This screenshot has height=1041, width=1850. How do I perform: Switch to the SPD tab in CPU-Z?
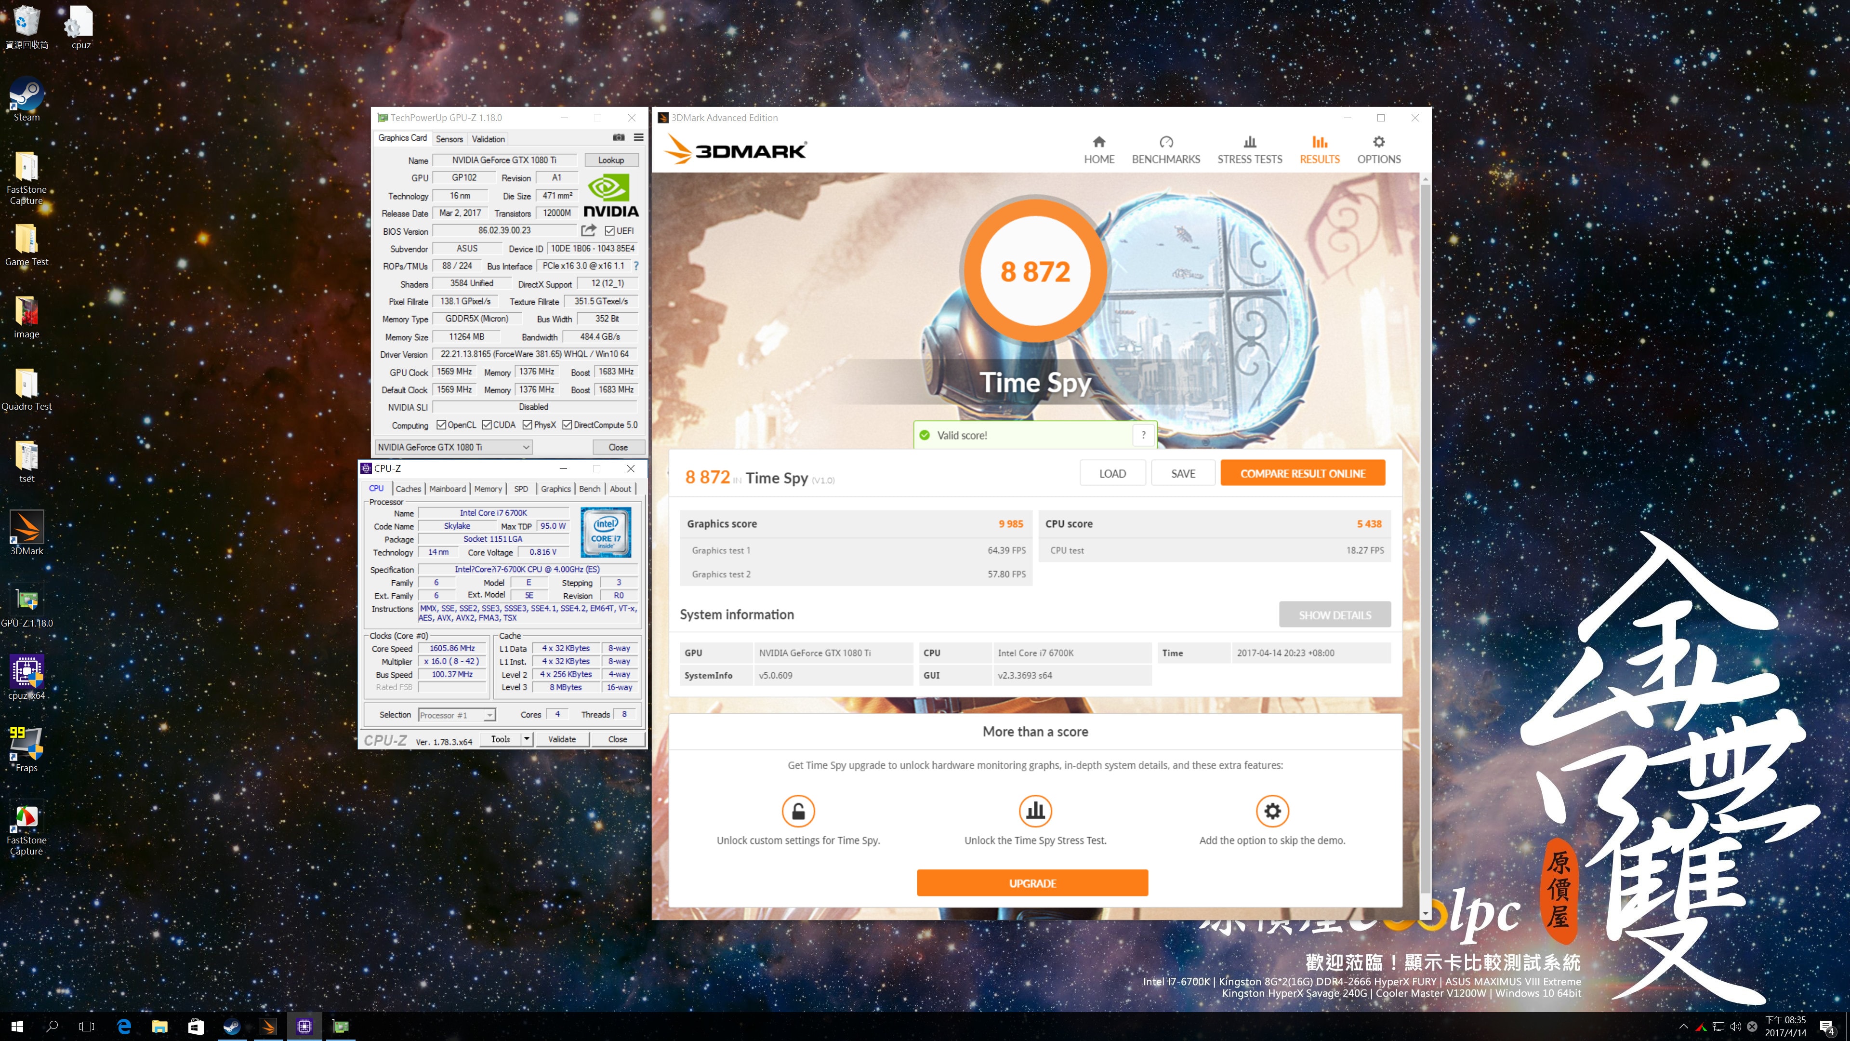(x=521, y=489)
